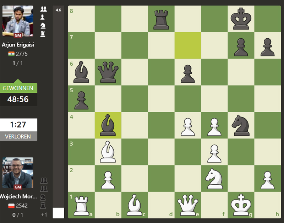Click the black king on g8
This screenshot has width=284, height=223.
coord(241,19)
